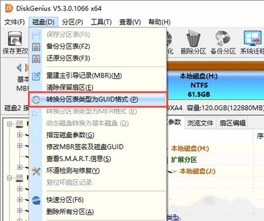Select 查看S.M.A.R.T.信息(S) entry
Viewport: 264px width, 221px height.
pyautogui.click(x=98, y=159)
